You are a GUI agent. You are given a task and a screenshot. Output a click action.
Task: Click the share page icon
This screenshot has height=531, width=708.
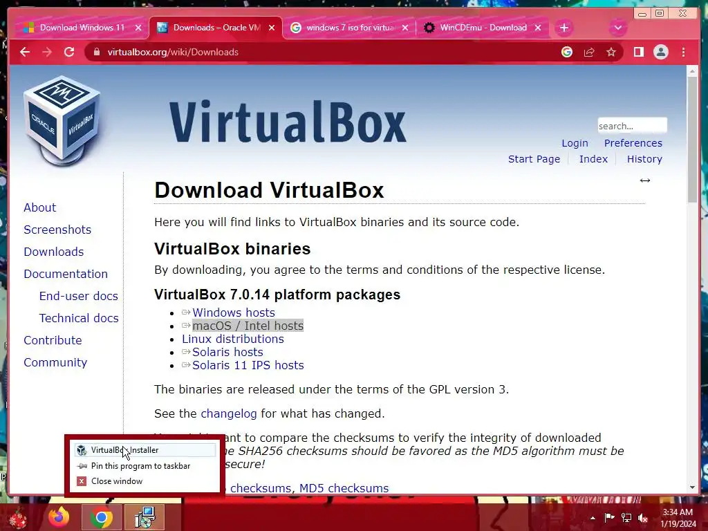point(589,52)
